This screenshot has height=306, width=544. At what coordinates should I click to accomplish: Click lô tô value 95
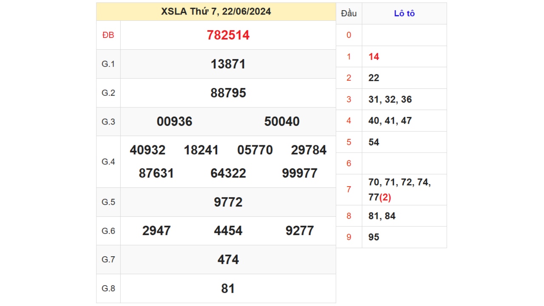coord(374,237)
